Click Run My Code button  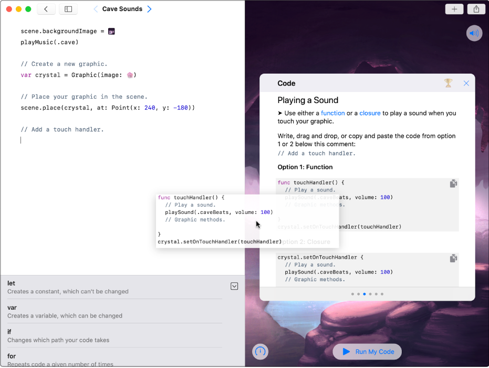click(367, 352)
